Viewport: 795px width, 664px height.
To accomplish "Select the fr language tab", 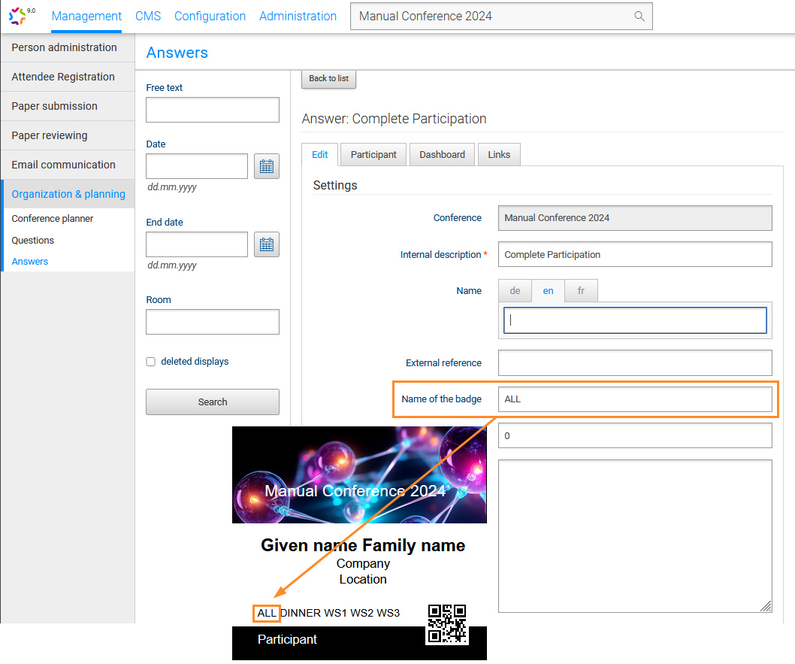I will coord(581,290).
